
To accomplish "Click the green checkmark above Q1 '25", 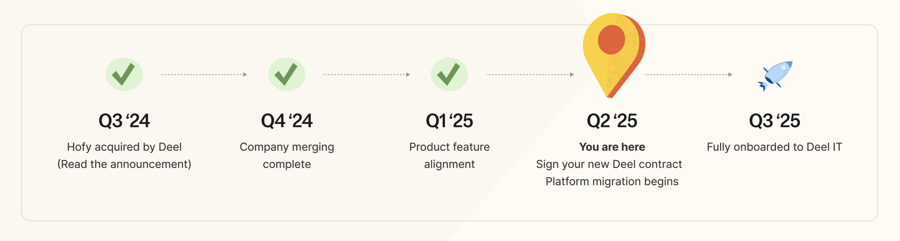I will tap(449, 74).
